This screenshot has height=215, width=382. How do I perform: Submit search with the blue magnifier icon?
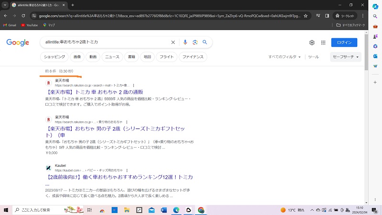click(205, 42)
